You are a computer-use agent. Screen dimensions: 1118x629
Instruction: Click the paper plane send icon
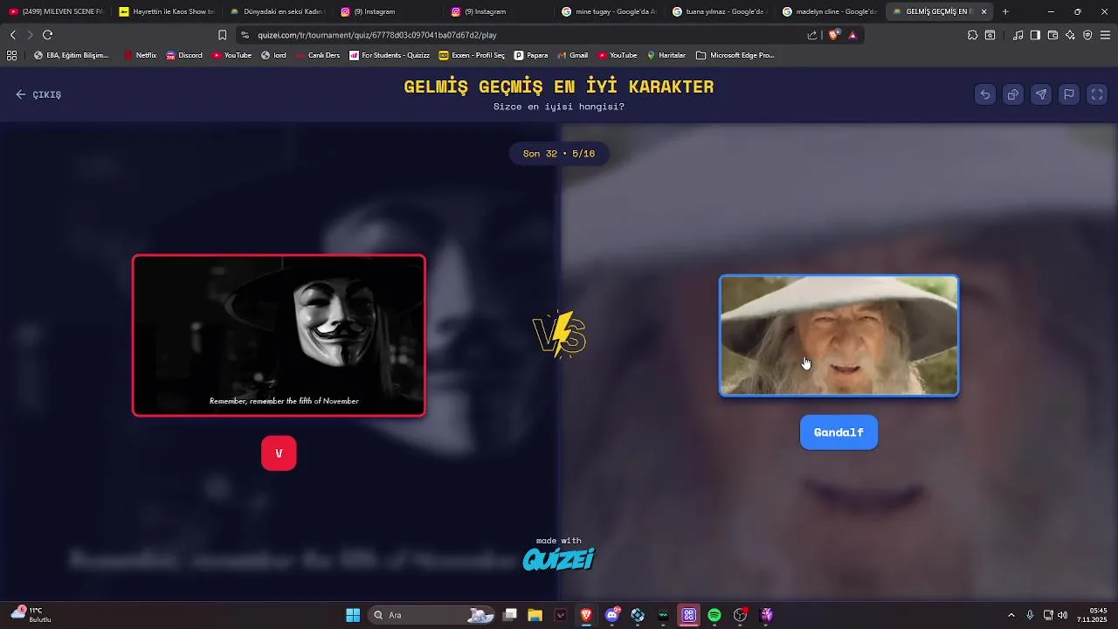[1041, 94]
